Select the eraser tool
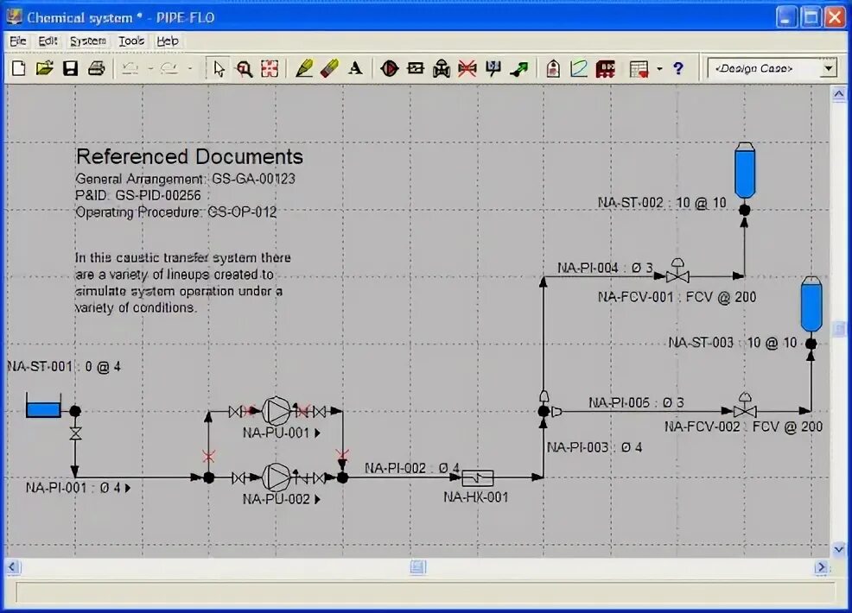 (329, 68)
